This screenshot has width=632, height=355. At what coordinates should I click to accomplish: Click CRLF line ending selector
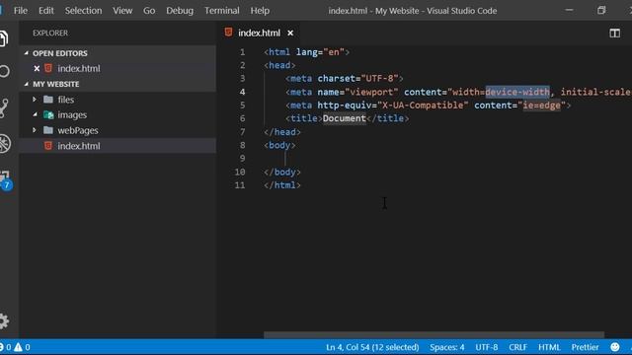pos(517,347)
